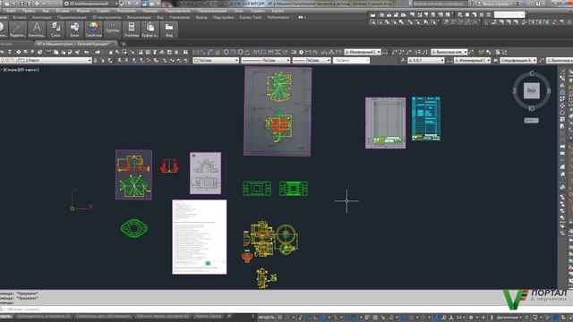Open the A 5:0.7 text style dropdown
Viewport: 573px width, 322px height.
(426, 60)
